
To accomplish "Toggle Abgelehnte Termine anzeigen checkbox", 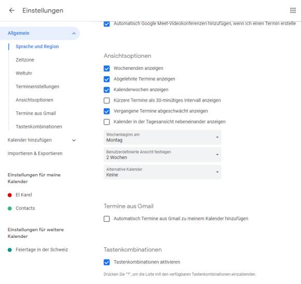I will tap(106, 79).
